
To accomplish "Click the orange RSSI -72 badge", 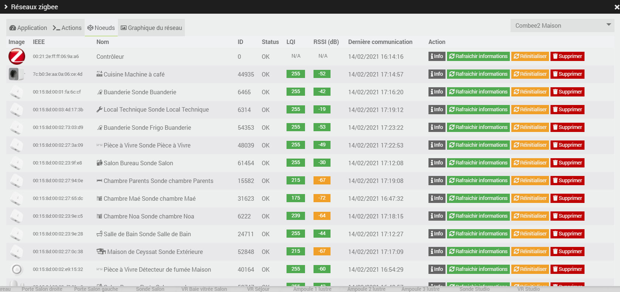I will coord(322,198).
